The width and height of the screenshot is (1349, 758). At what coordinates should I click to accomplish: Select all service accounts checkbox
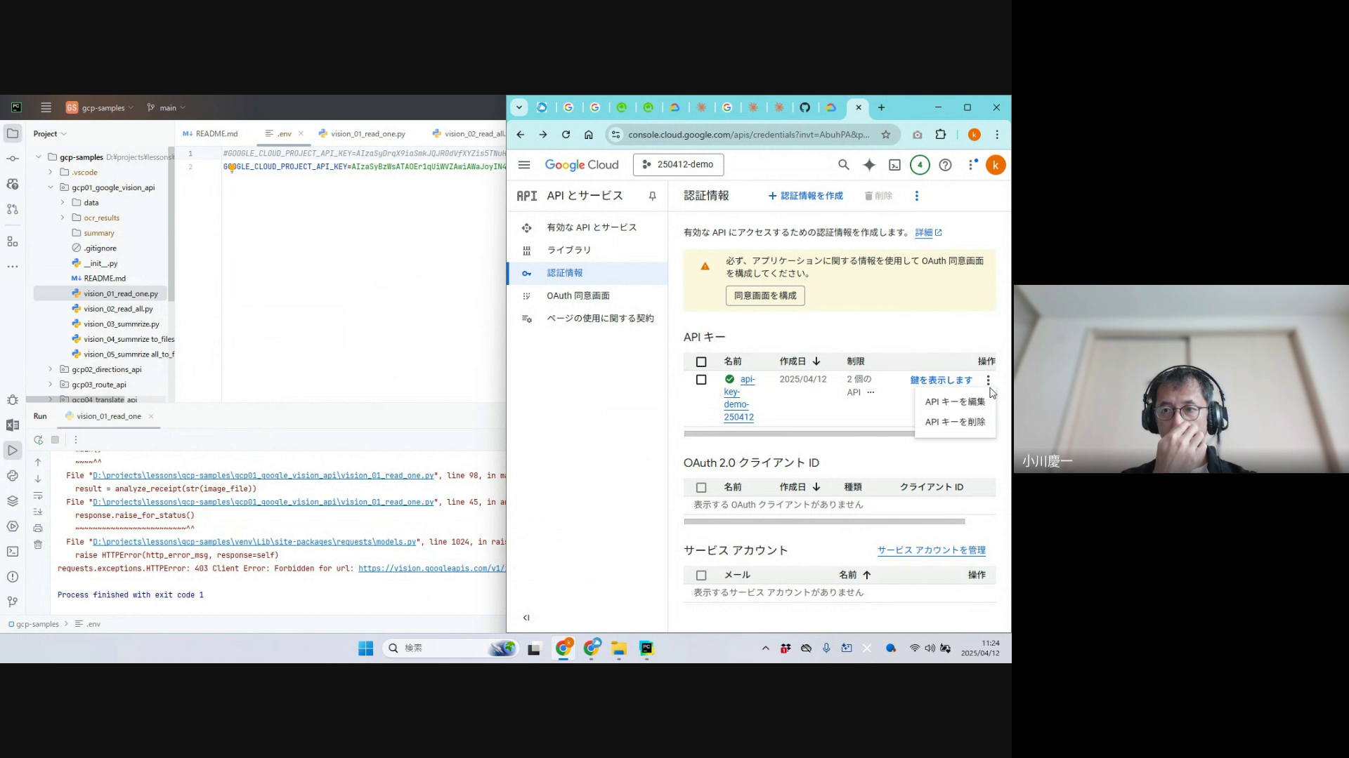point(700,576)
